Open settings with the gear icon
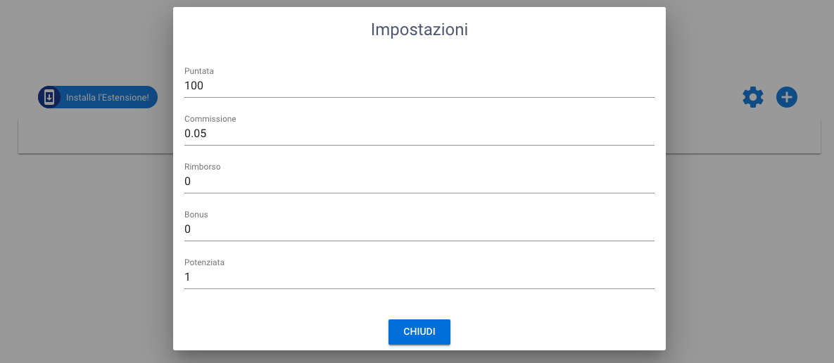Screen dimensions: 834x363 click(x=752, y=97)
